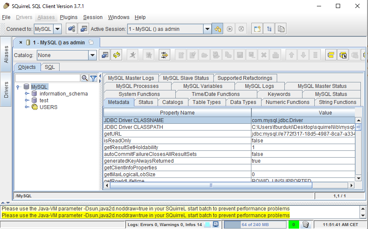Open the Plugins menu
The height and width of the screenshot is (229, 368).
[68, 17]
